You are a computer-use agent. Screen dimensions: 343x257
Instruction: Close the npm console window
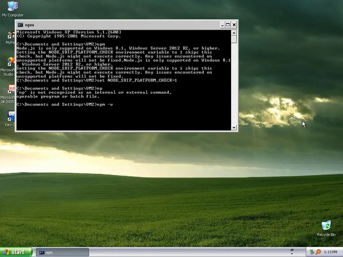234,25
